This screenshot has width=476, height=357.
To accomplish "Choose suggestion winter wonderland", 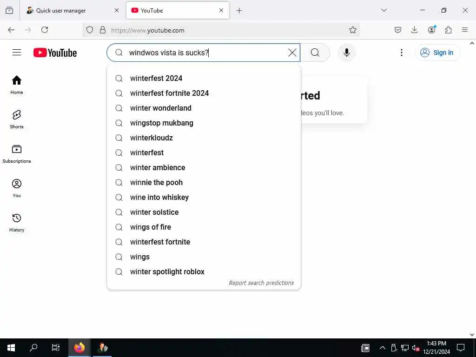I will coord(204,108).
